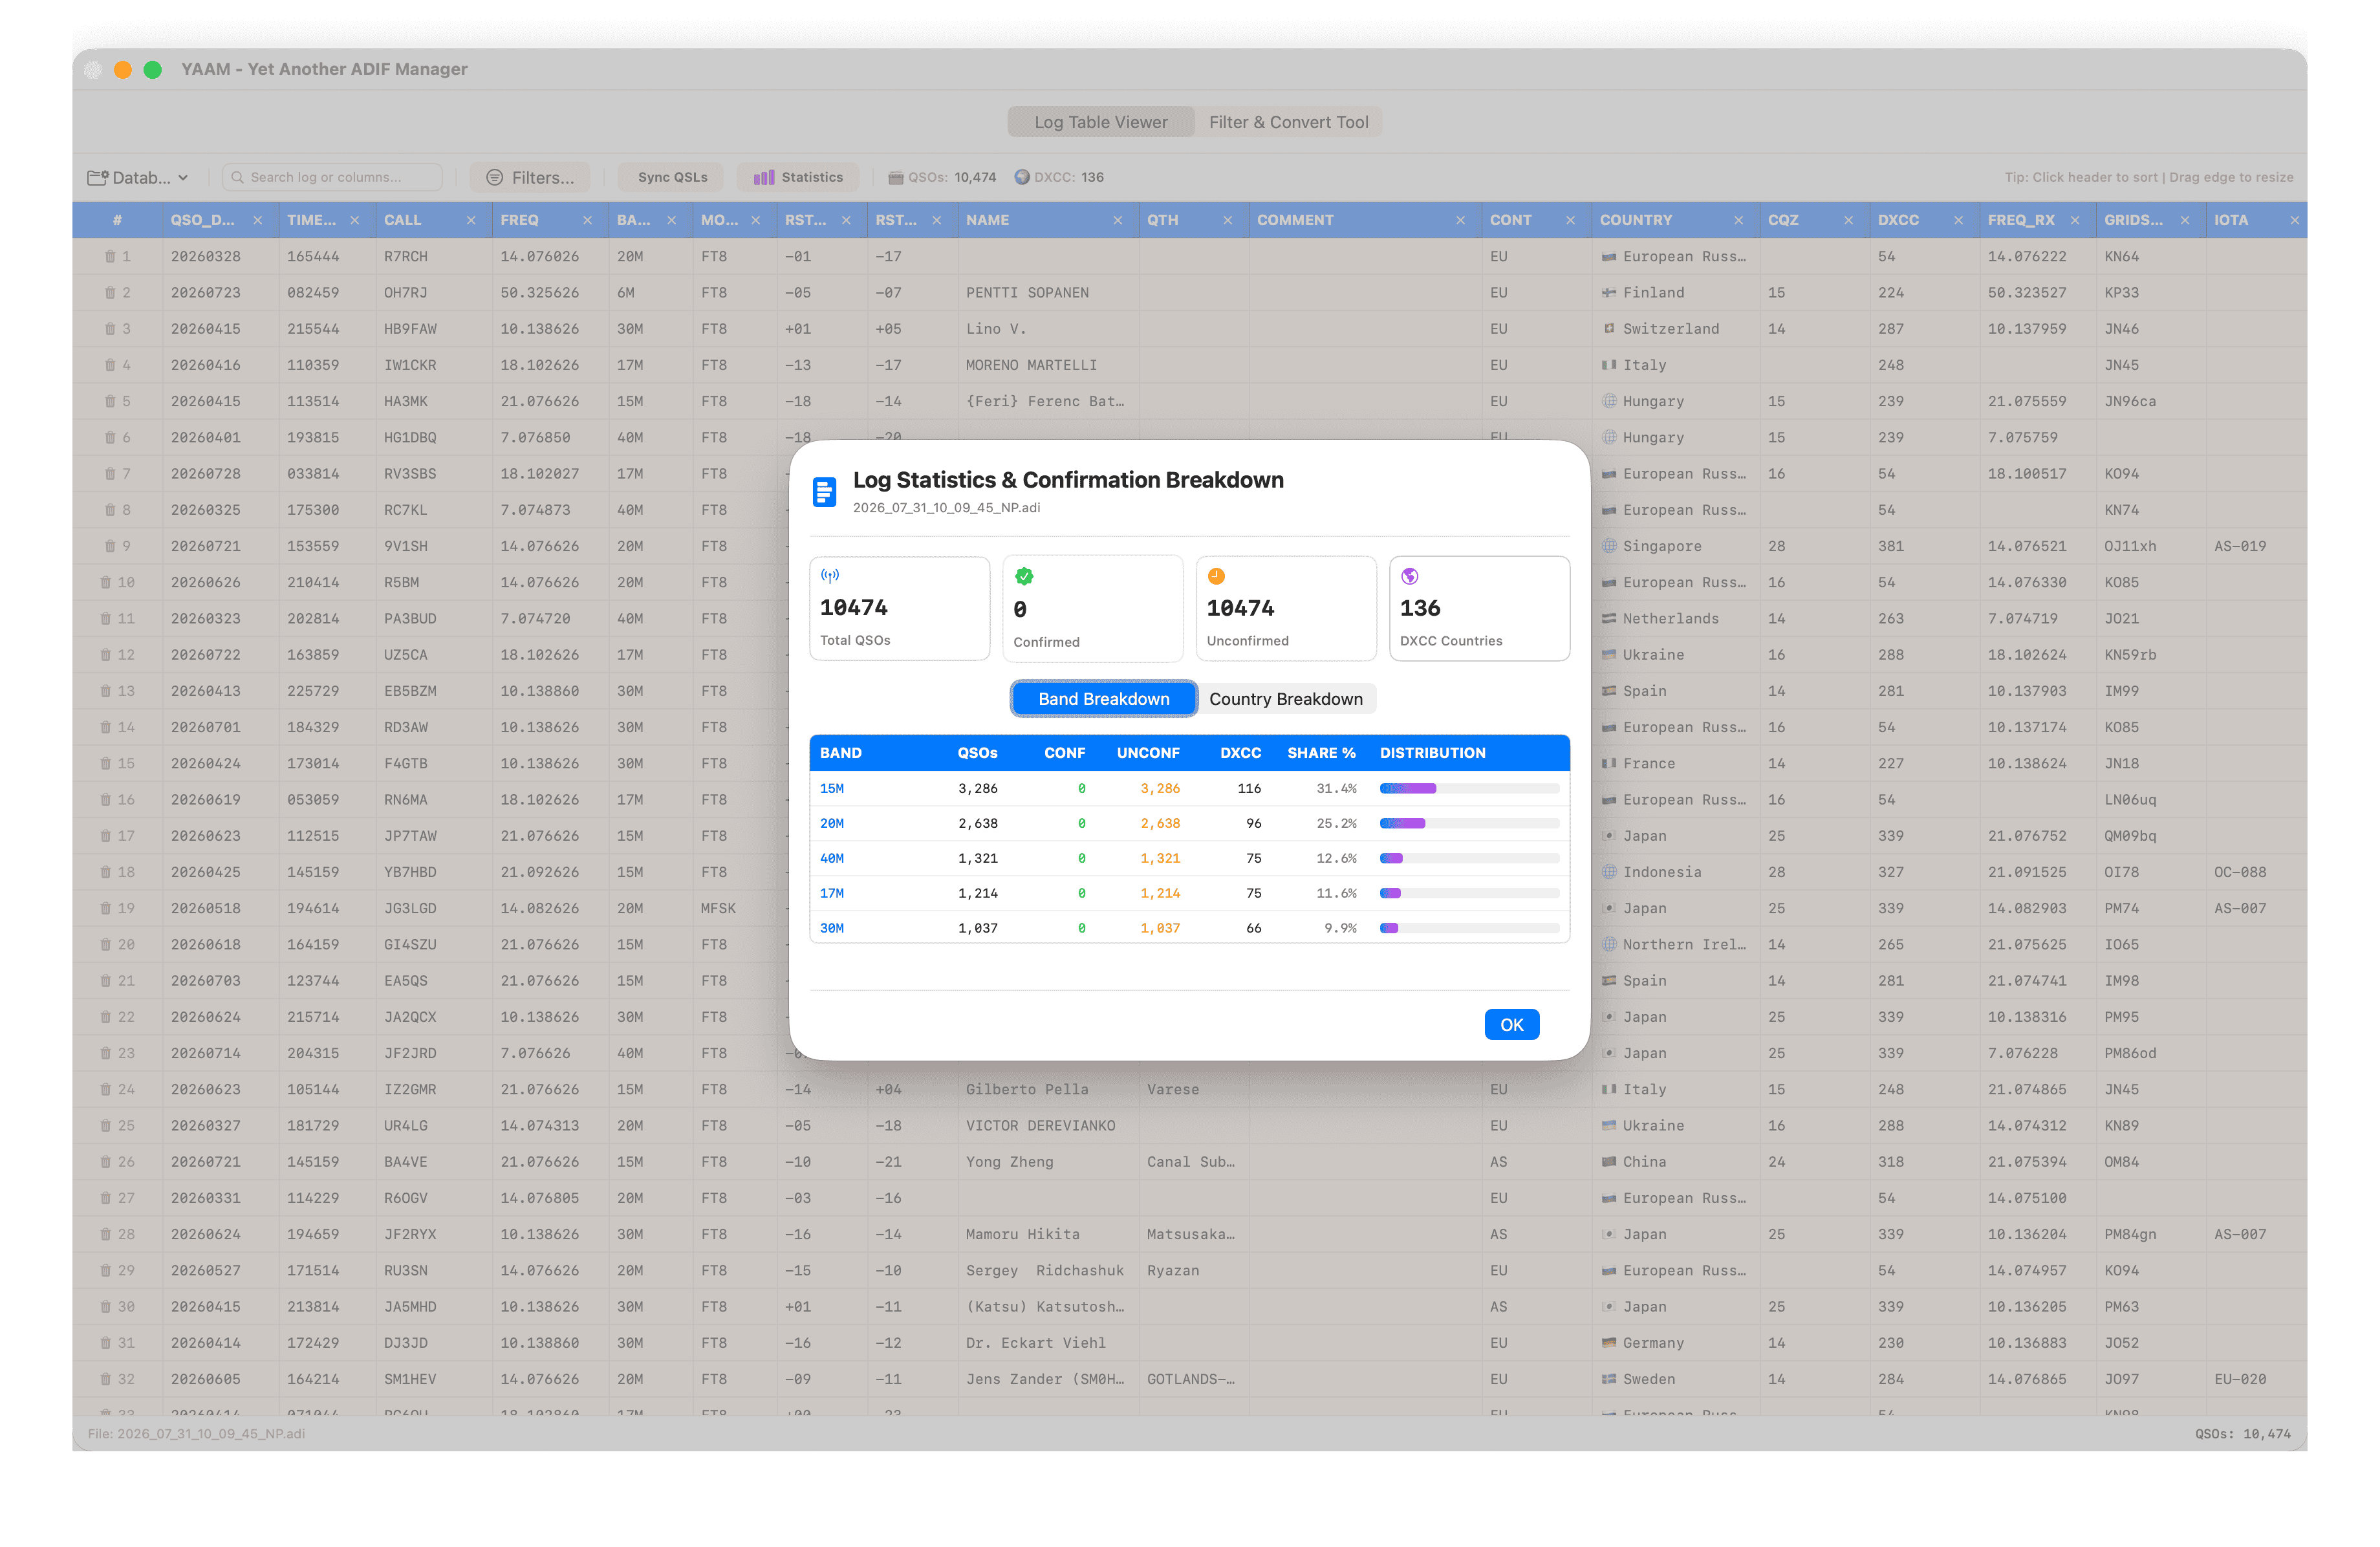Switch to the Country Breakdown tab
This screenshot has height=1547, width=2380.
(1285, 699)
